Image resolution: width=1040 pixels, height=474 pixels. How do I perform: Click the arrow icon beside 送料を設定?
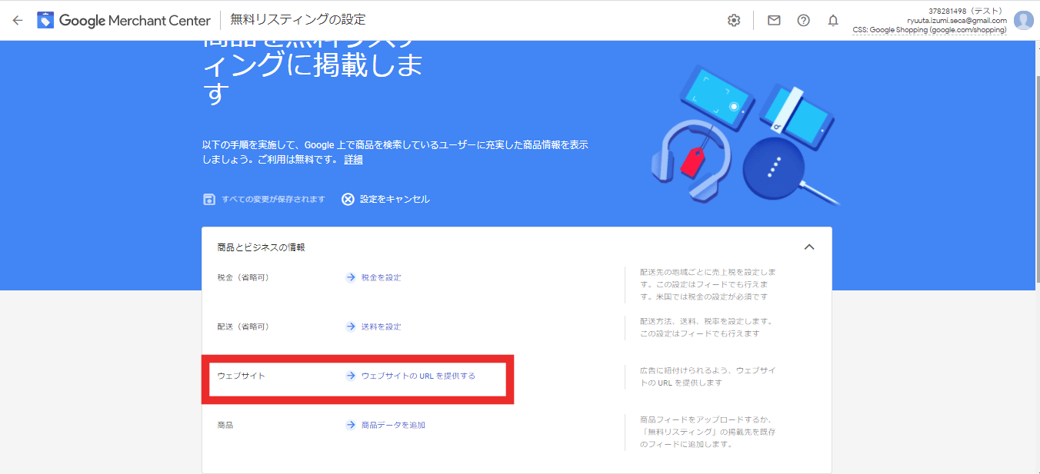351,326
